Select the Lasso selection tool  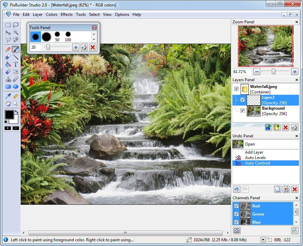pyautogui.click(x=16, y=25)
